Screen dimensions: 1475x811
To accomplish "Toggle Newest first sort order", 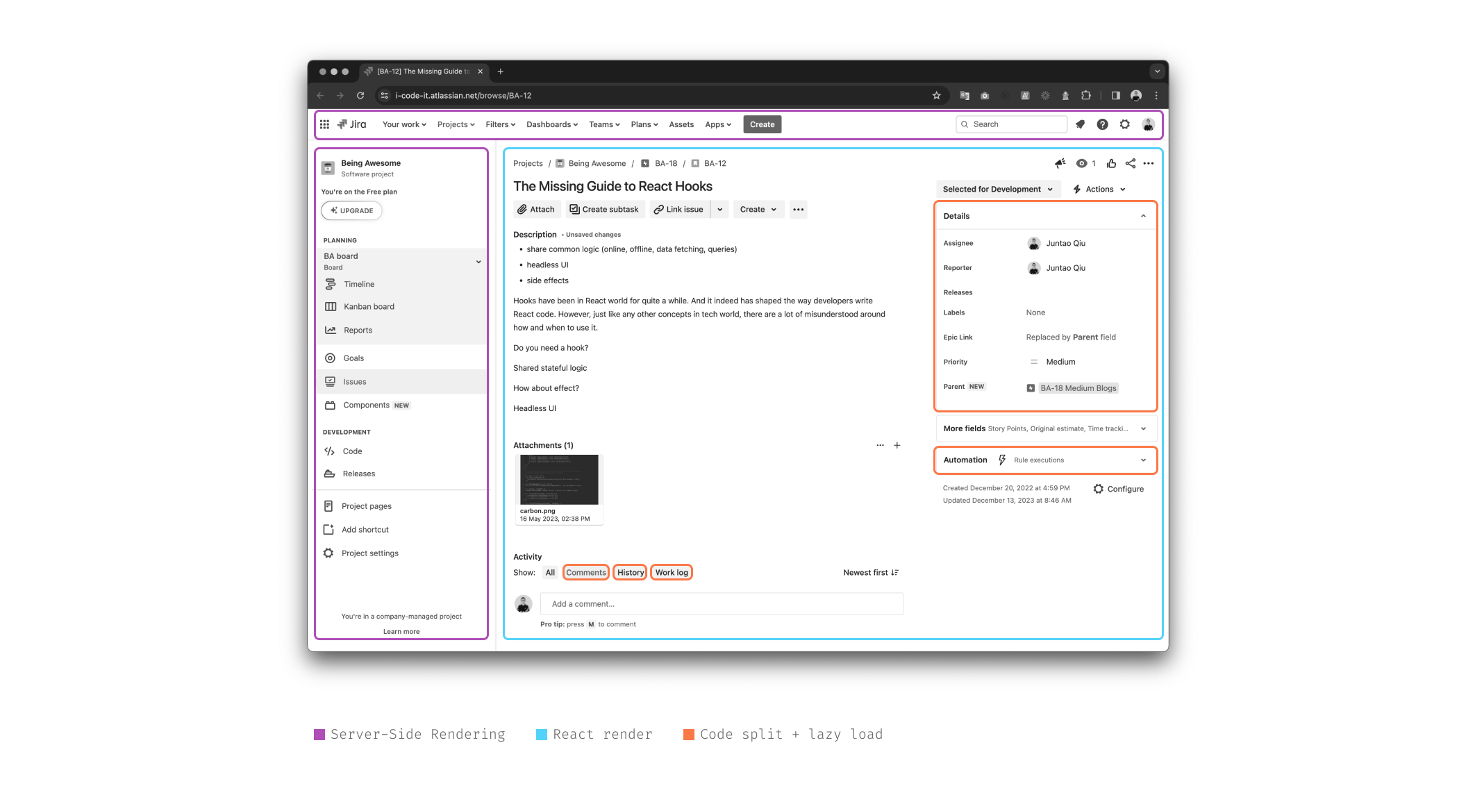I will click(x=870, y=572).
